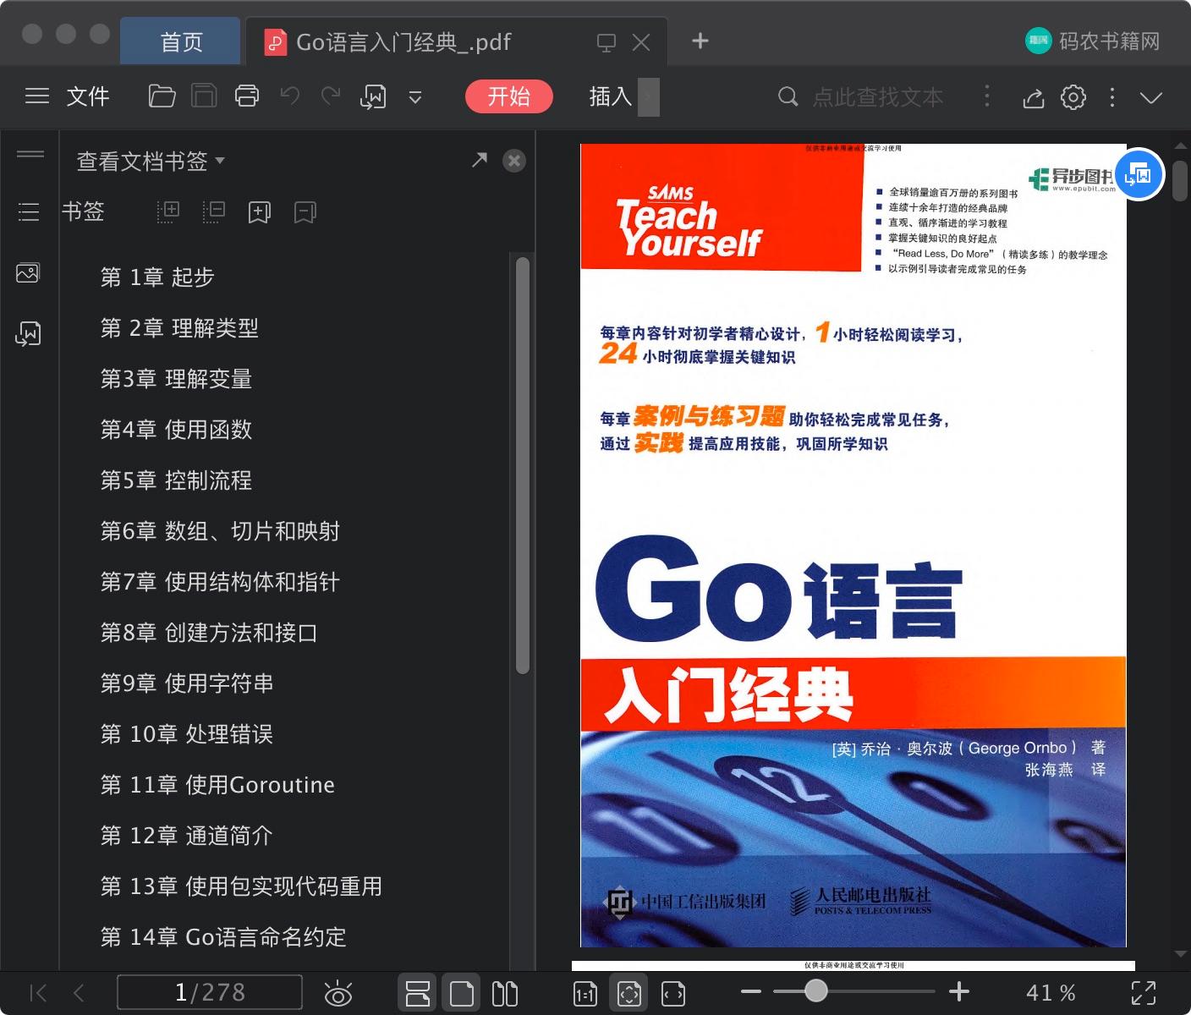Click the open folder icon
Image resolution: width=1191 pixels, height=1015 pixels.
pos(162,96)
